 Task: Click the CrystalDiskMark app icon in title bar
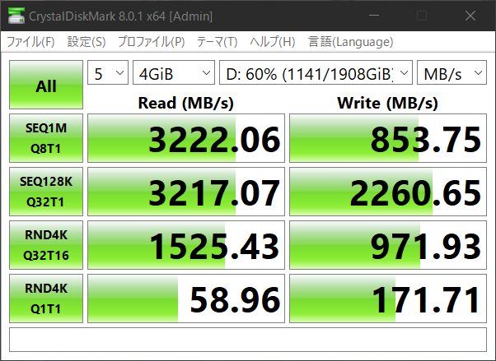click(x=16, y=16)
